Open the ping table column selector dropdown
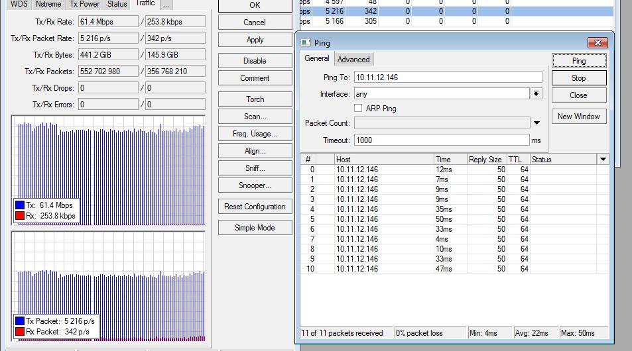The width and height of the screenshot is (632, 351). (602, 159)
